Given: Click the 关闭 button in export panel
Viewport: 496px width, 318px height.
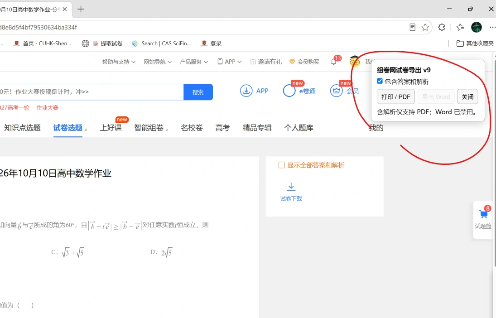Looking at the screenshot, I should point(467,96).
